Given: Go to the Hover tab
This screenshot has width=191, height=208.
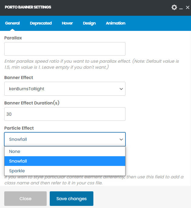Looking at the screenshot, I should click(x=67, y=23).
